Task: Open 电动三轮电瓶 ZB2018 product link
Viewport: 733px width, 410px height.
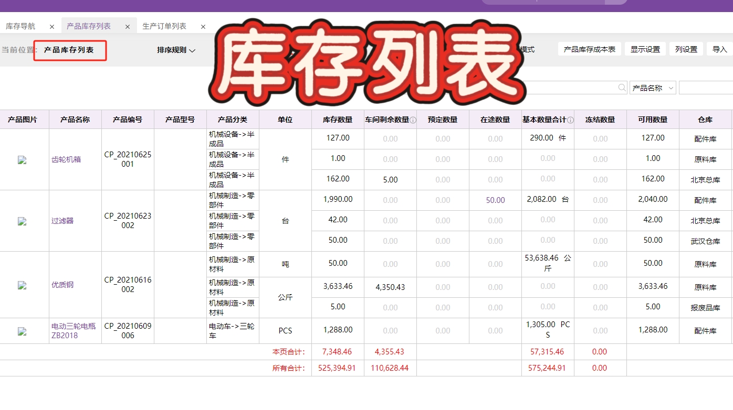Action: tap(74, 331)
